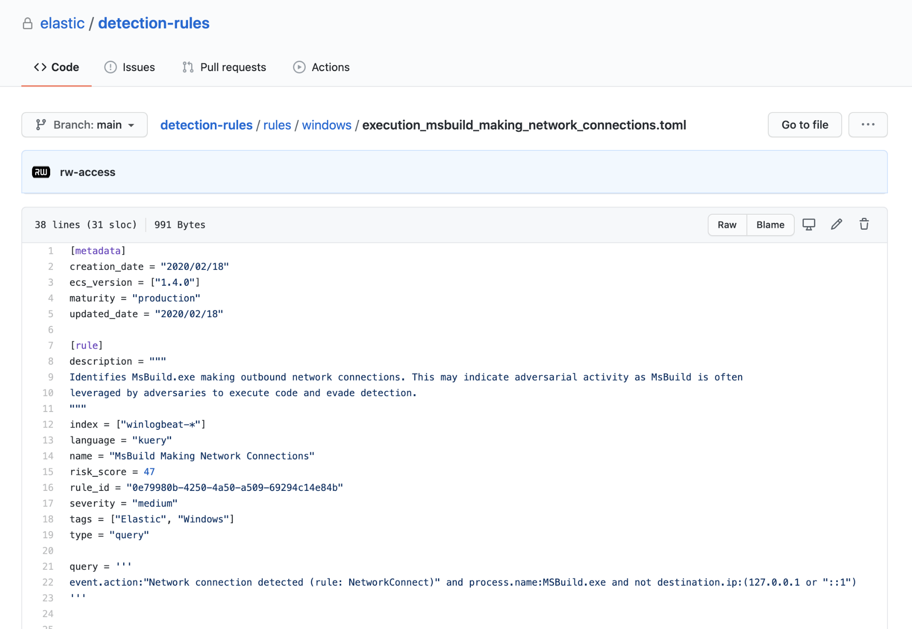View the Raw file contents

coord(727,225)
